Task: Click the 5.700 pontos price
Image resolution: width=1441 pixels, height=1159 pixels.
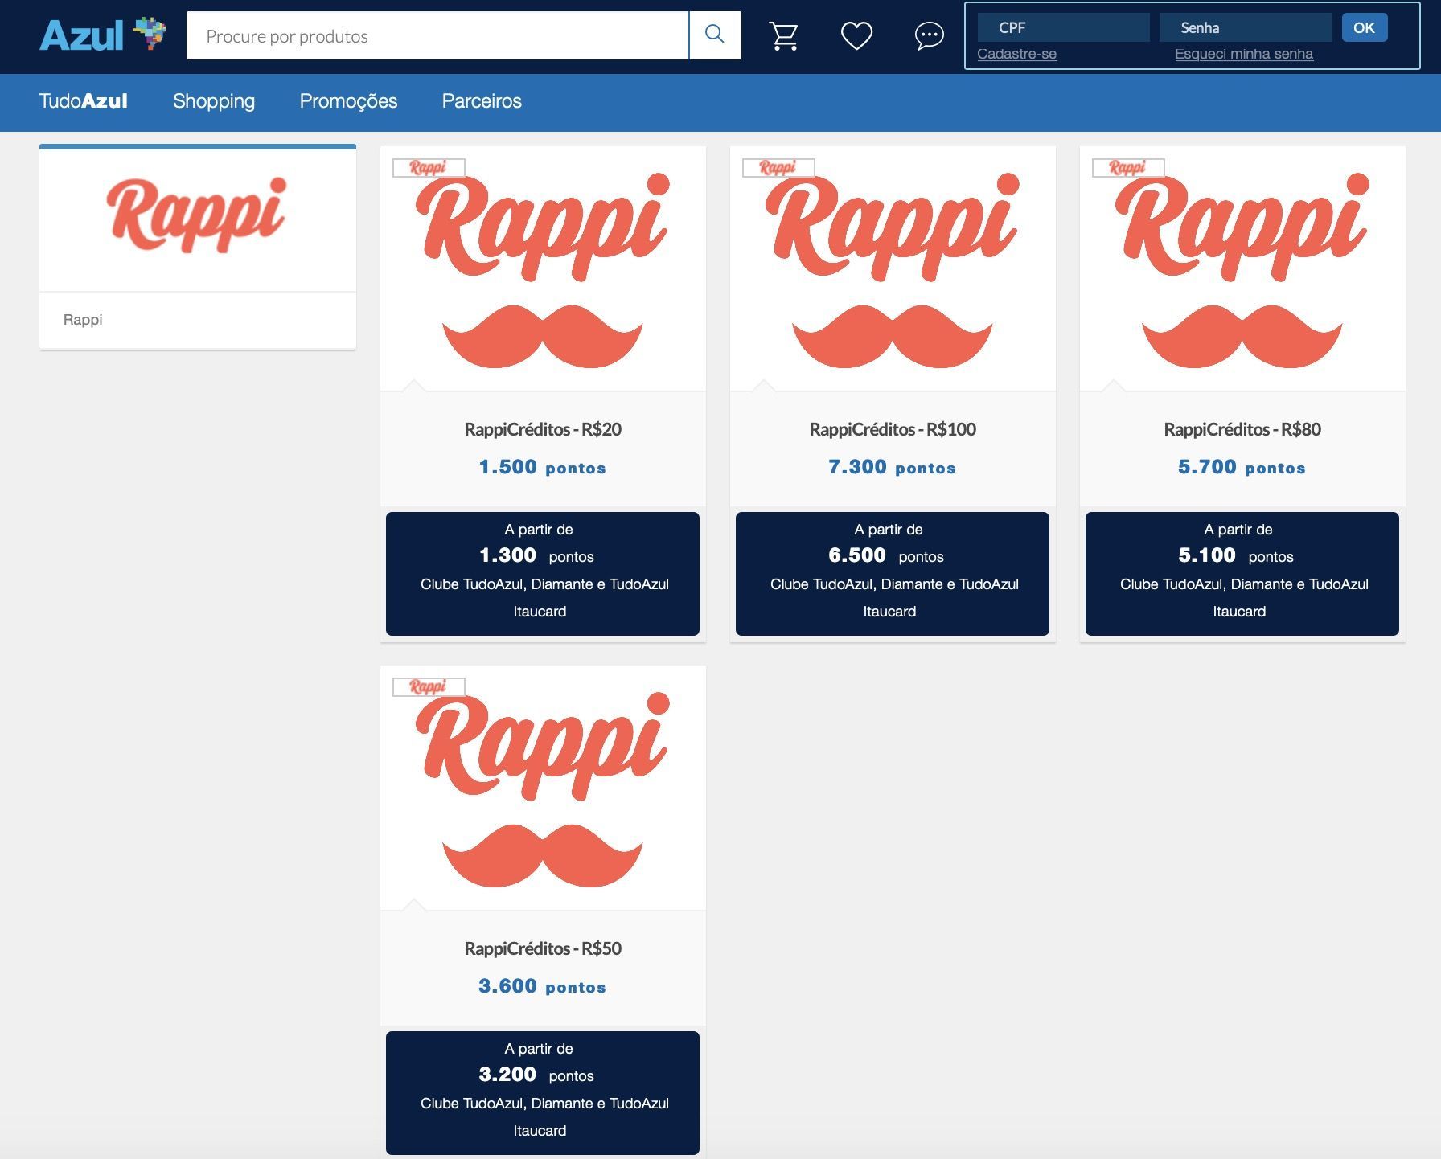Action: [x=1242, y=467]
